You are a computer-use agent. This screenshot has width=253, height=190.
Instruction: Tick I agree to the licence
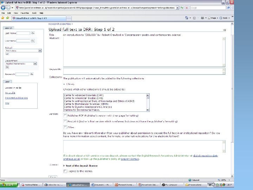pyautogui.click(x=65, y=171)
